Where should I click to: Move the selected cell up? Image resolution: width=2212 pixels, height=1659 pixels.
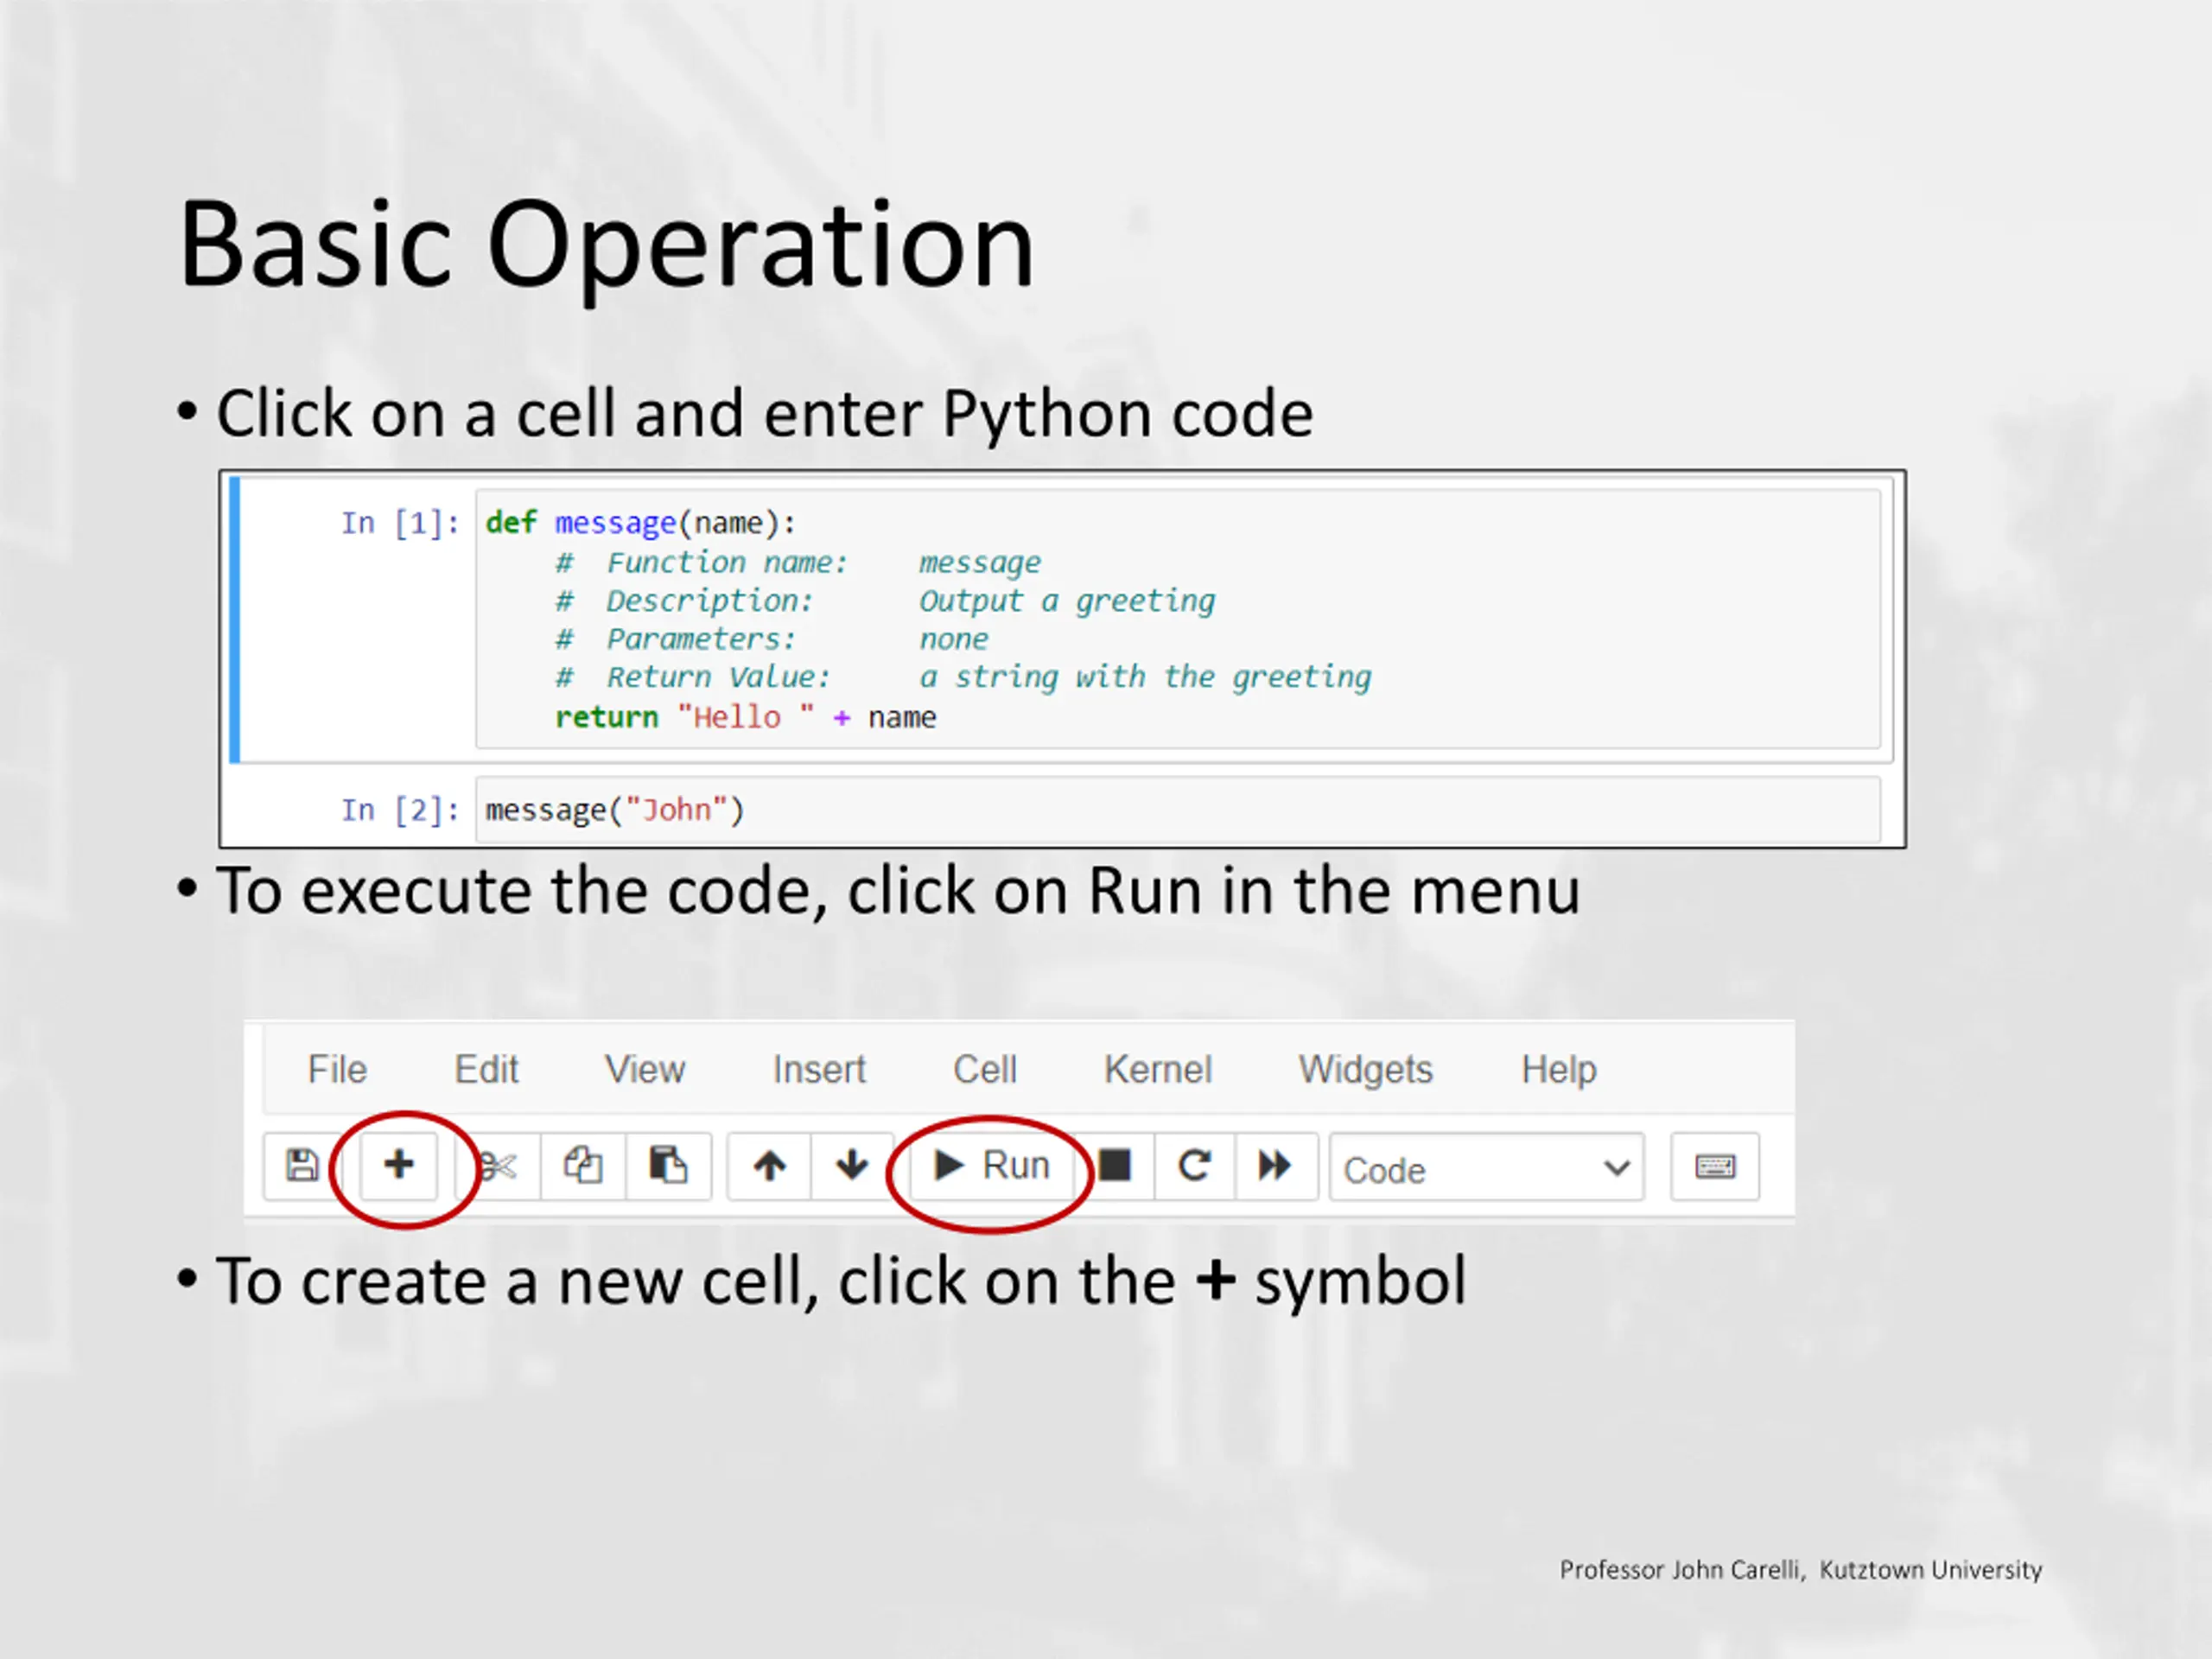click(769, 1166)
